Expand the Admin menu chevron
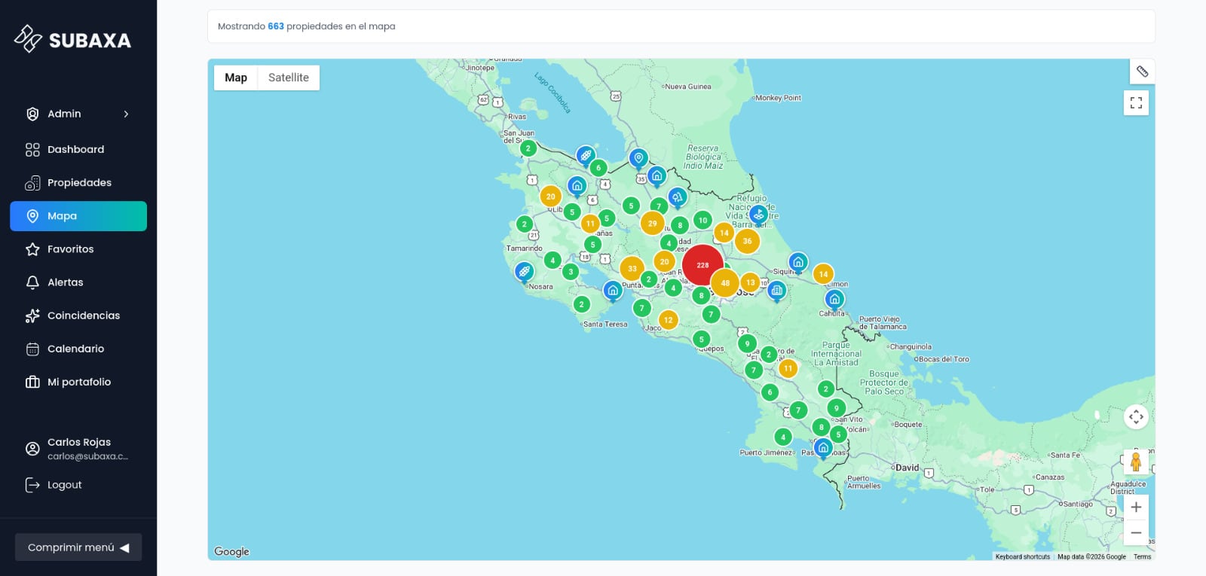The height and width of the screenshot is (576, 1206). pos(126,114)
